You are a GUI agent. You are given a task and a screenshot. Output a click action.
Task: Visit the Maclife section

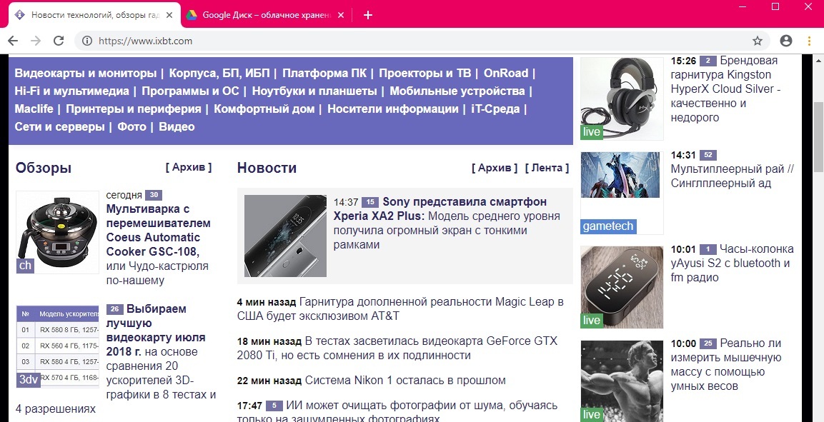point(34,109)
